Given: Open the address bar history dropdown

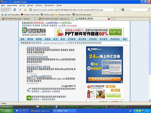Looking at the screenshot, I should coord(118,10).
